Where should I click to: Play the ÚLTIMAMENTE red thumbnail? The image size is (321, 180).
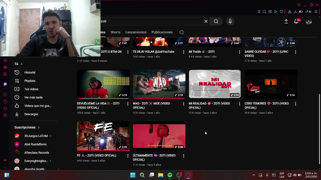(x=159, y=136)
